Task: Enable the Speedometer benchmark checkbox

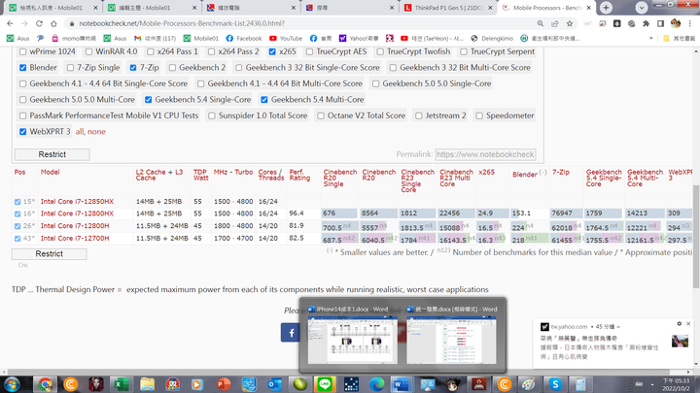Action: point(479,115)
